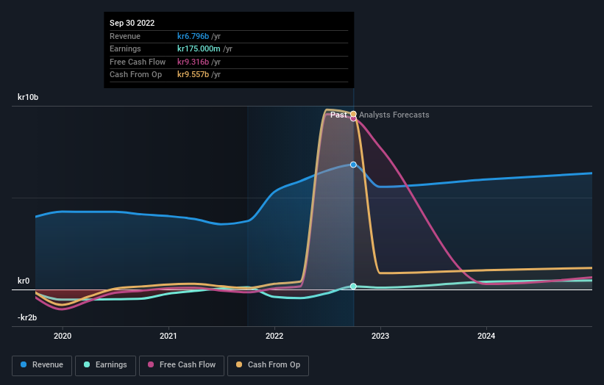Image resolution: width=604 pixels, height=385 pixels.
Task: Click the 'Earnings' row label in tooltip
Action: pyautogui.click(x=125, y=48)
